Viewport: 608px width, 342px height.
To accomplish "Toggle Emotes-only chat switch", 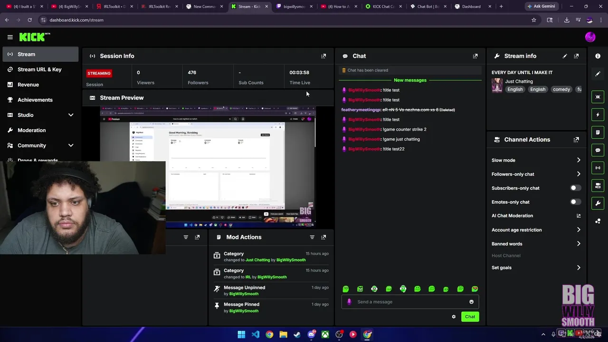I will click(x=575, y=202).
